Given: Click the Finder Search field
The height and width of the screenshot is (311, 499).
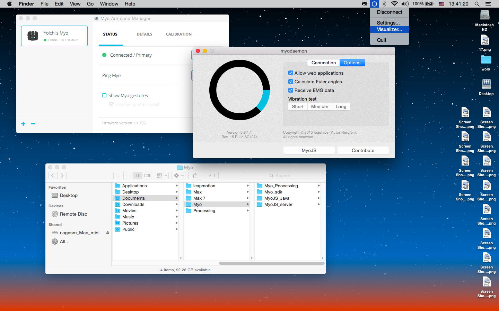Looking at the screenshot, I should pos(283,176).
